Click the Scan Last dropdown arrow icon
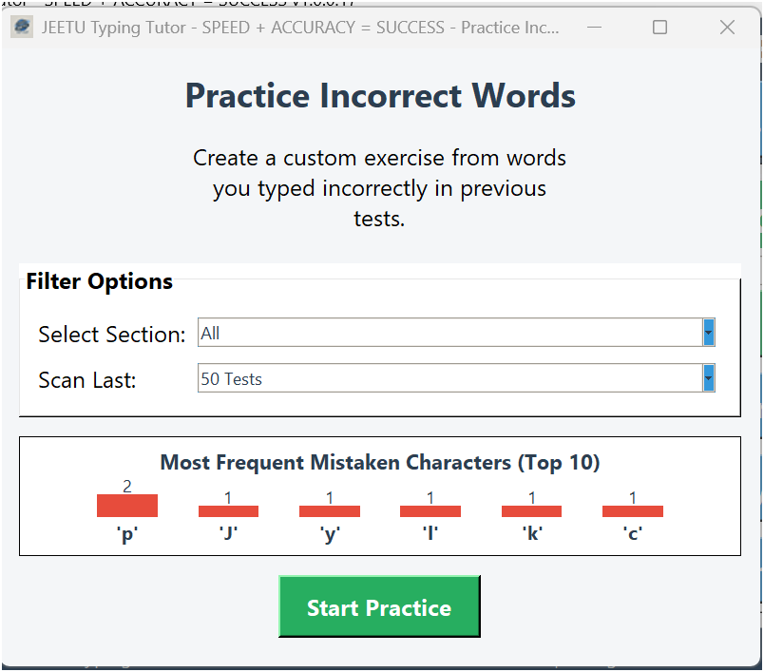764x672 pixels. 707,378
